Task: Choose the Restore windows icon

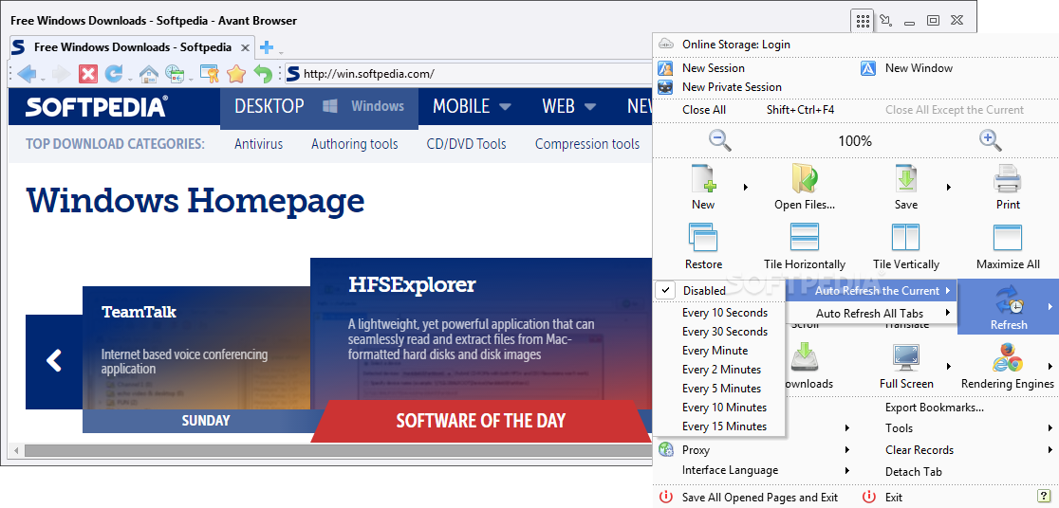Action: click(703, 238)
